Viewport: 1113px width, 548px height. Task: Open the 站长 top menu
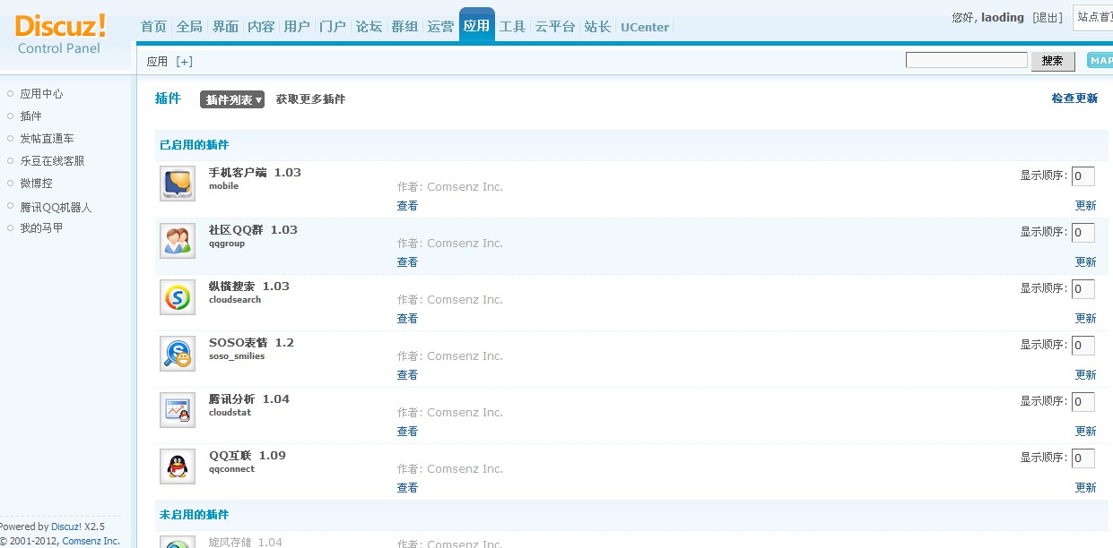point(597,27)
